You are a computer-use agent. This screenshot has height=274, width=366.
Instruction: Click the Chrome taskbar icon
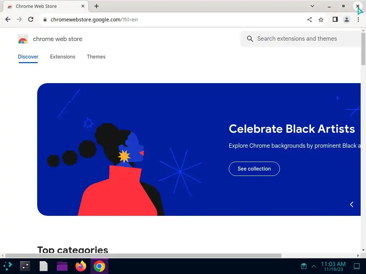[x=99, y=266]
